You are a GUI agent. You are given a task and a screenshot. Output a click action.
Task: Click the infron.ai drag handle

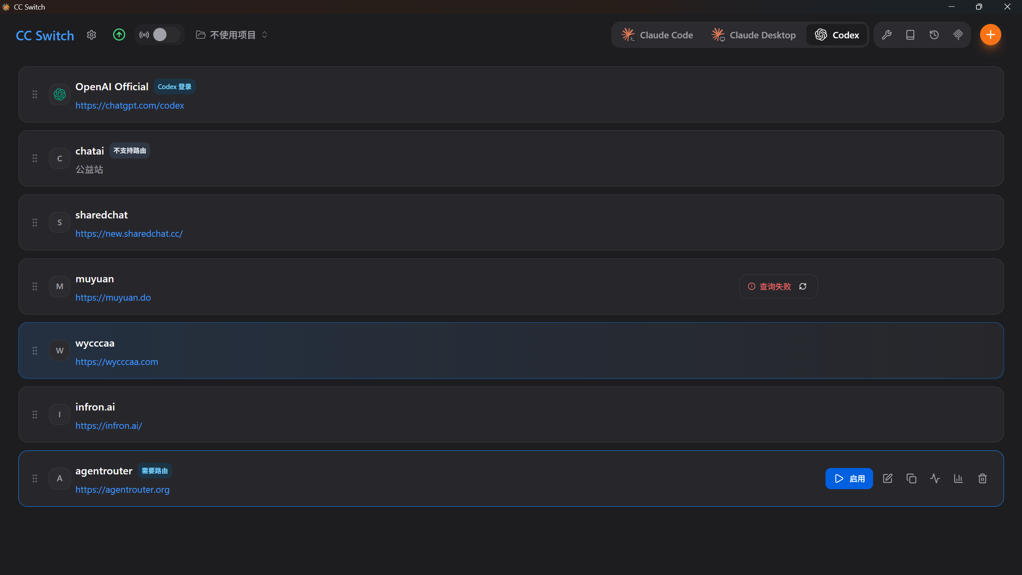35,414
